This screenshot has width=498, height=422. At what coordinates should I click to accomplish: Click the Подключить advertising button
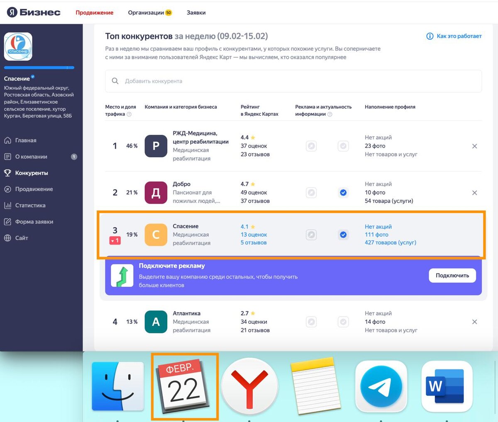pyautogui.click(x=452, y=275)
